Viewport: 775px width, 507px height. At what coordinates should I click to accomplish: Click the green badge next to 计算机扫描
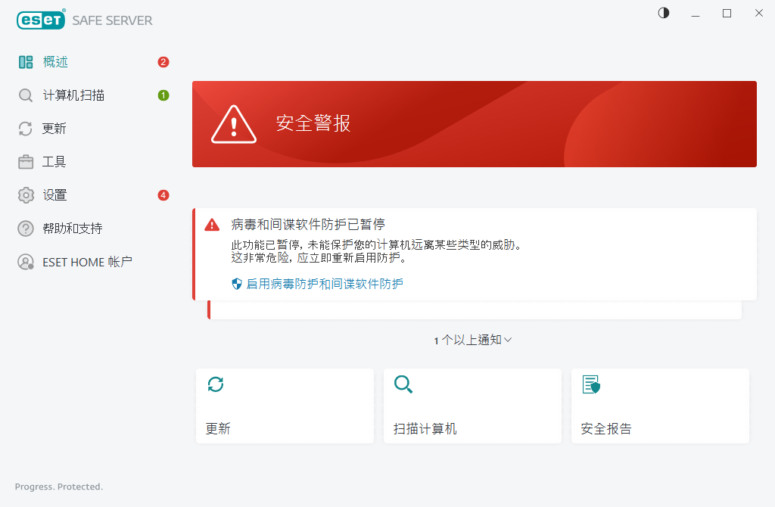pyautogui.click(x=163, y=95)
